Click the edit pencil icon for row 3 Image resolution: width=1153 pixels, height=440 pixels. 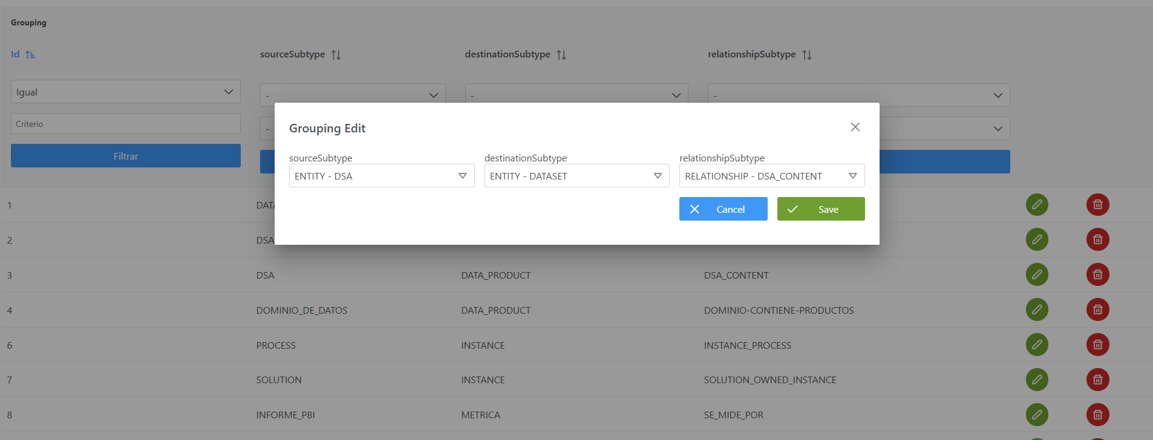coord(1037,275)
